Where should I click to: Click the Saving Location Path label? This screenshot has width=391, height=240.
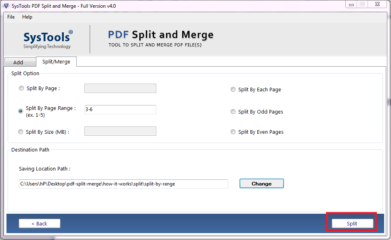(x=45, y=169)
